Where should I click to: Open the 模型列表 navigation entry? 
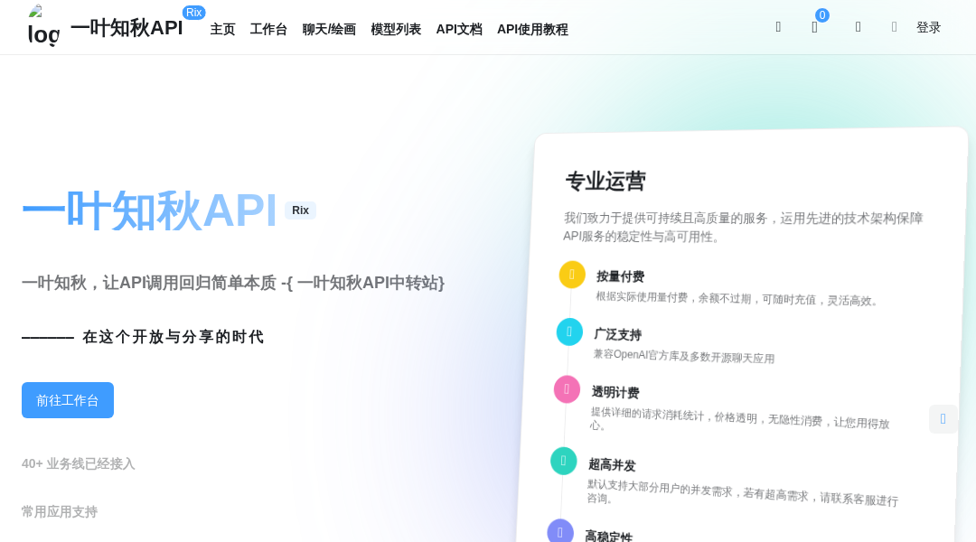tap(395, 29)
